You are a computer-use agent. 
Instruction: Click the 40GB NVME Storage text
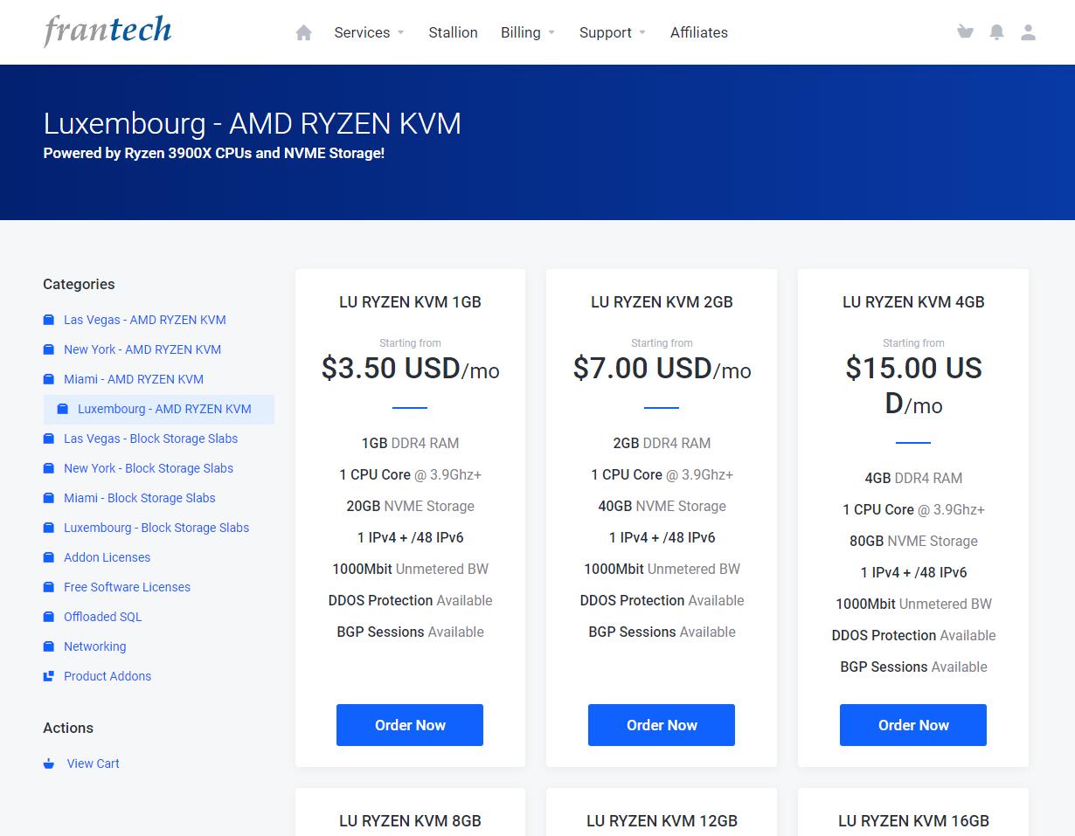pyautogui.click(x=662, y=506)
